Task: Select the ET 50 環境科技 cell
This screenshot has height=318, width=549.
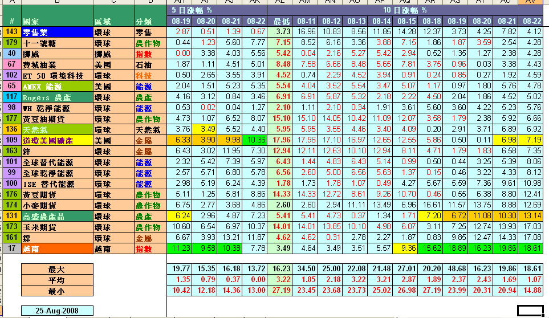Action: pos(57,75)
